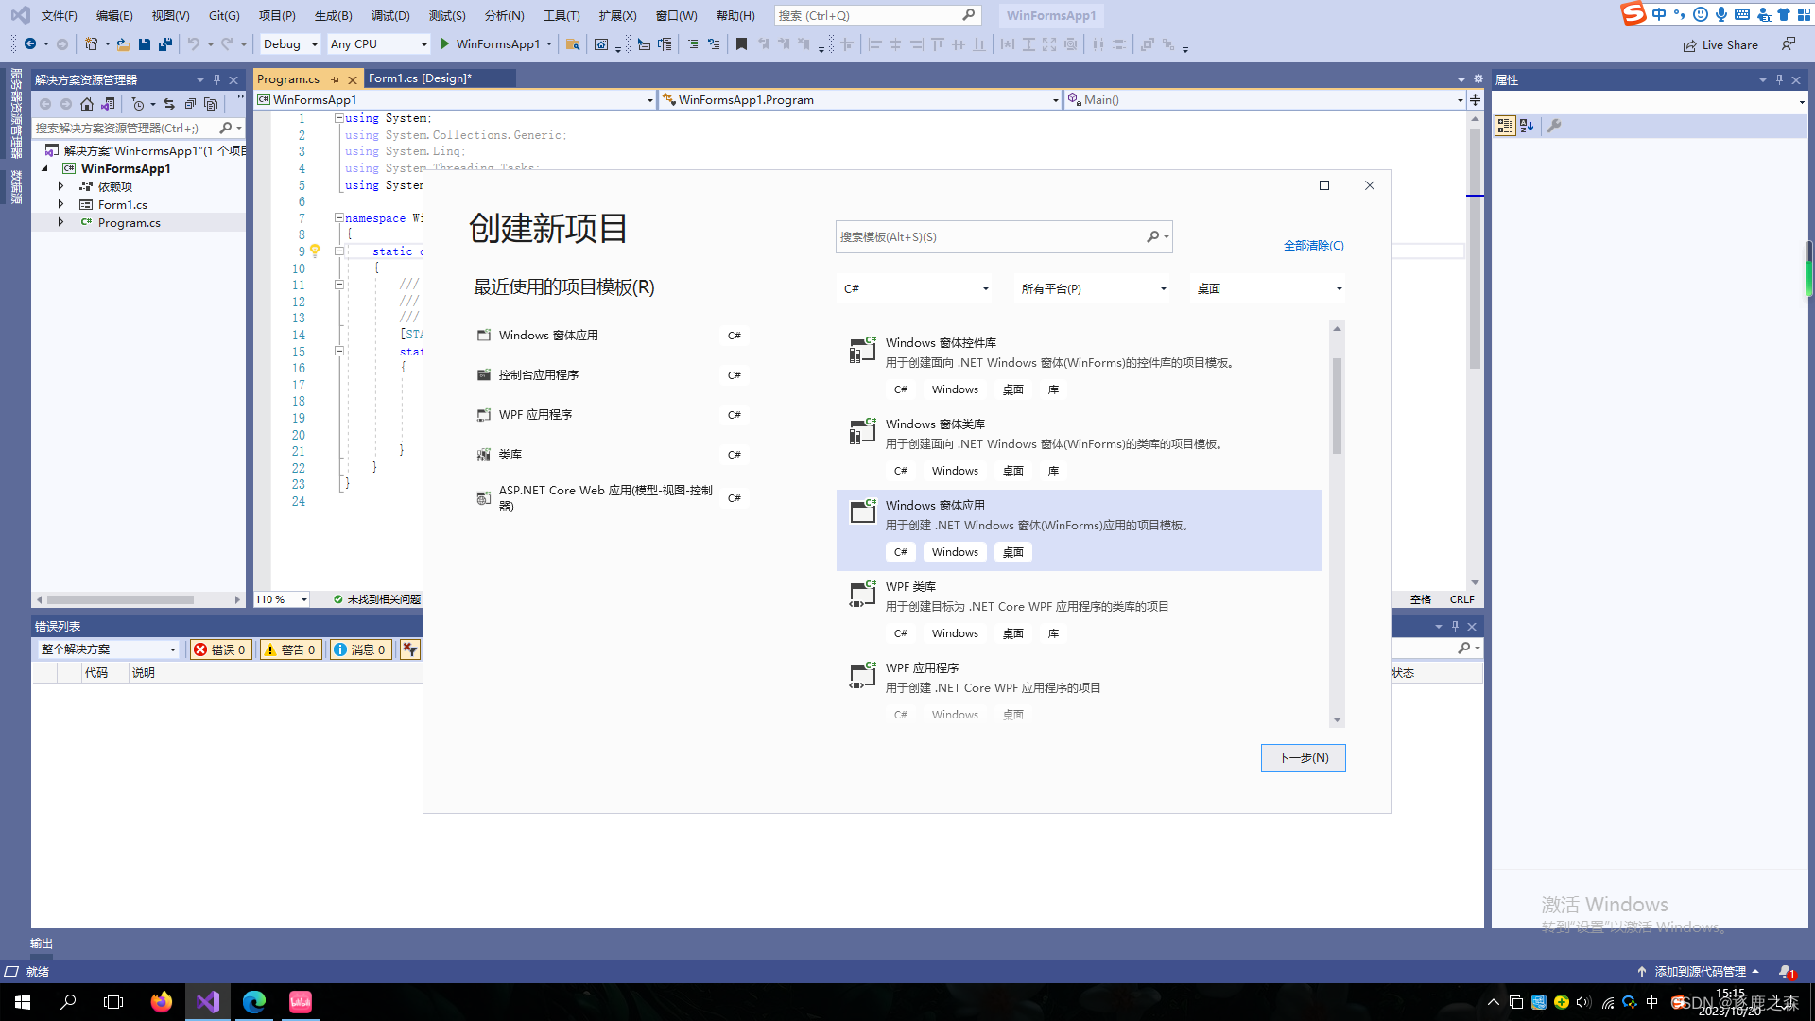
Task: Open the Debug configuration dropdown
Action: 289,44
